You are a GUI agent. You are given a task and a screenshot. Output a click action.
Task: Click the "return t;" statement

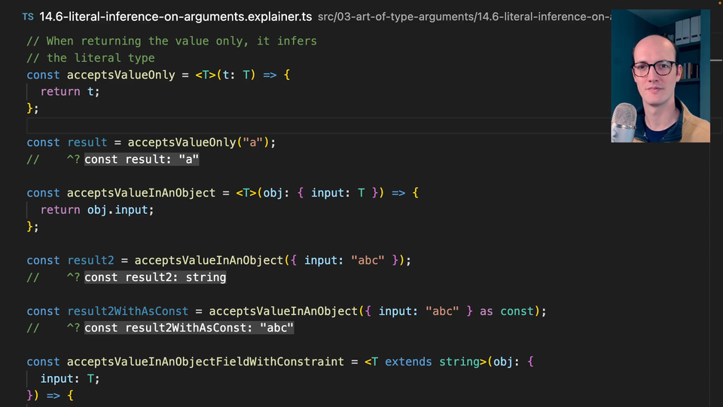(x=70, y=91)
